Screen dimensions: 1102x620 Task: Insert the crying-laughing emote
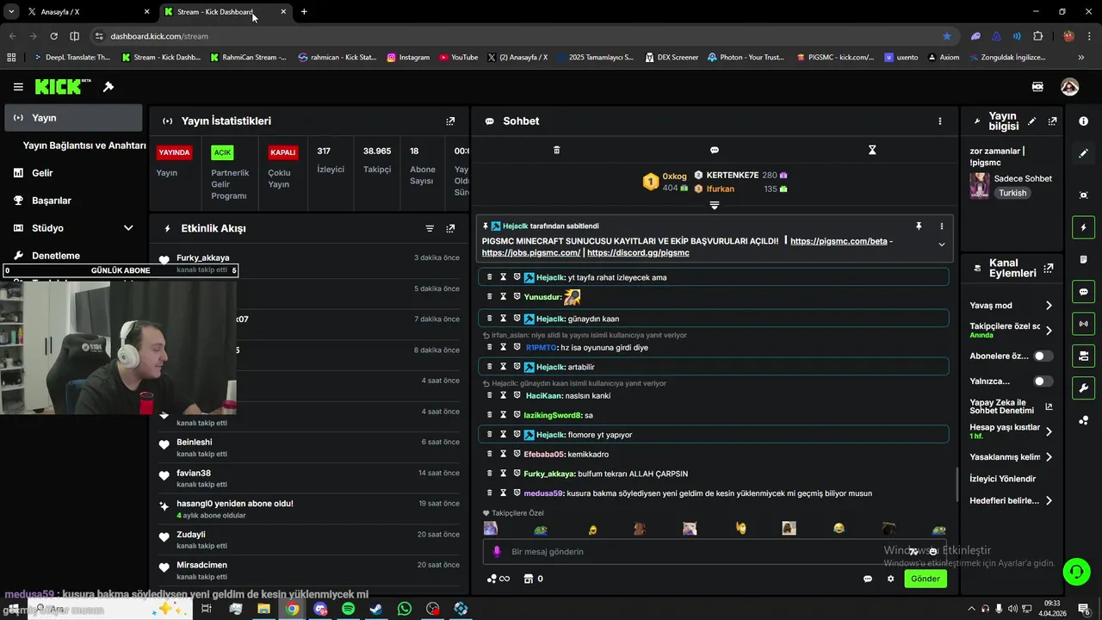click(x=839, y=528)
